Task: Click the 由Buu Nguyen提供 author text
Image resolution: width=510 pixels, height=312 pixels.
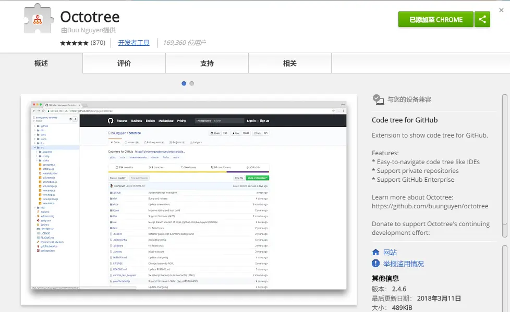Action: (88, 30)
